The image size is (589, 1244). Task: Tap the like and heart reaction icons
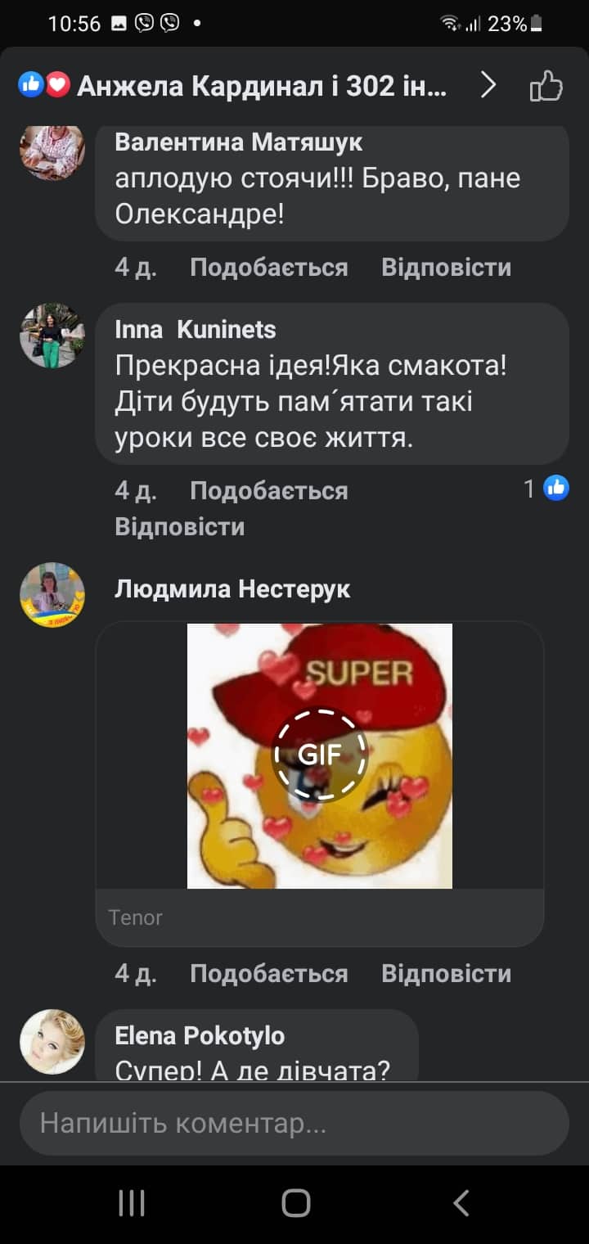click(x=44, y=84)
